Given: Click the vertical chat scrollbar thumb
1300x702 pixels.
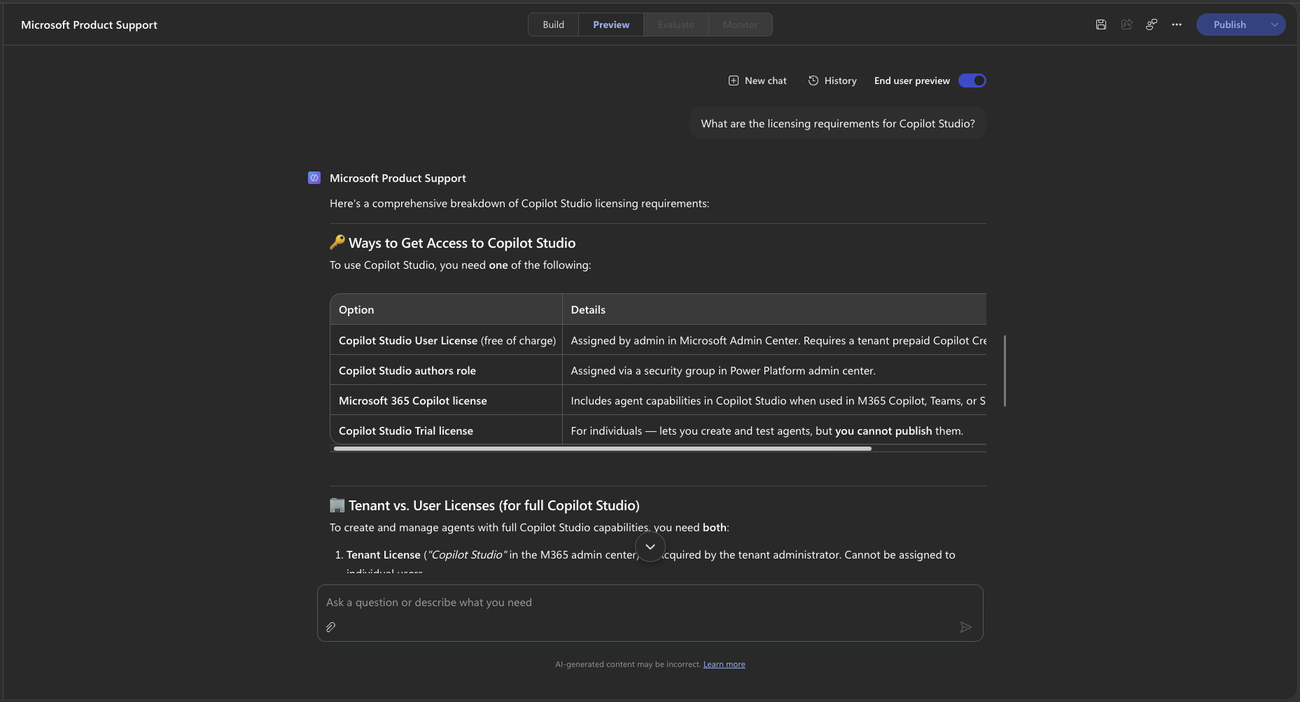Looking at the screenshot, I should [1005, 371].
